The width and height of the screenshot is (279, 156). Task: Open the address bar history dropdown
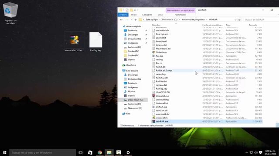click(x=235, y=19)
